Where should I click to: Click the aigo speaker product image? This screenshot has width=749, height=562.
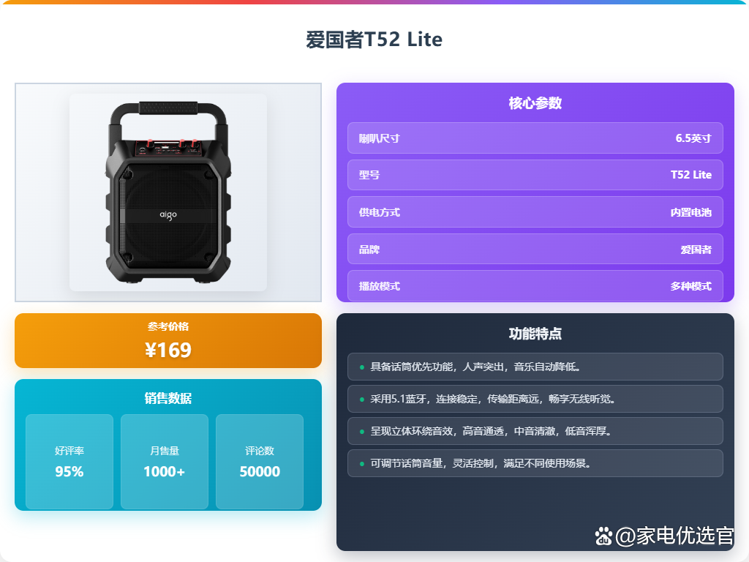pyautogui.click(x=168, y=192)
